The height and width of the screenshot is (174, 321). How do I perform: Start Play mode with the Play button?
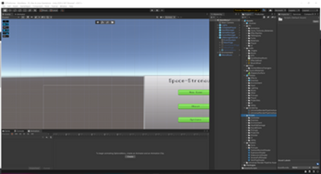[x=152, y=11]
